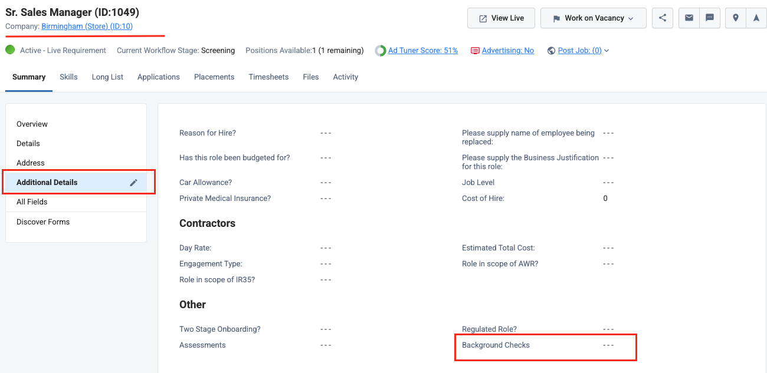Select Discover Forms in the sidebar
The height and width of the screenshot is (373, 767).
click(x=43, y=222)
